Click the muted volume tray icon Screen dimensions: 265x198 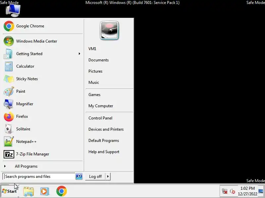(233, 191)
